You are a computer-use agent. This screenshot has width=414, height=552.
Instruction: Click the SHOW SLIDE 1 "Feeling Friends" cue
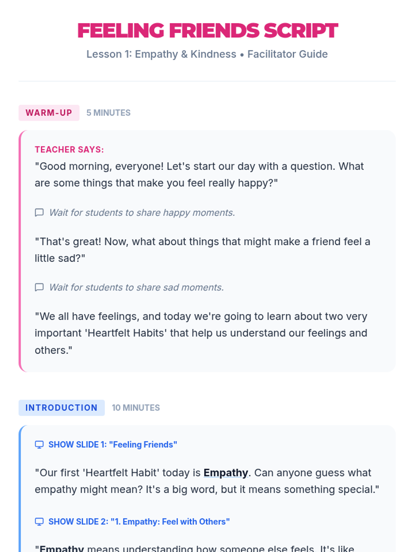click(x=112, y=445)
